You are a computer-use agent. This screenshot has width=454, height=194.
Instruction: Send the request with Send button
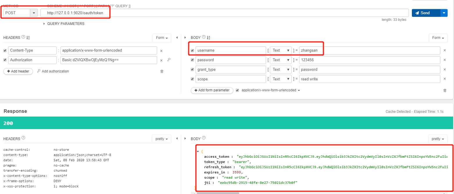pyautogui.click(x=426, y=13)
